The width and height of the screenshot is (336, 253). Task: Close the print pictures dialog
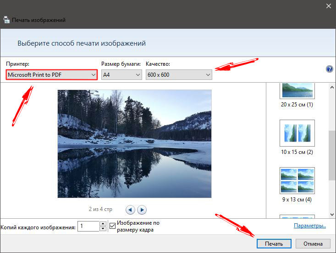[329, 6]
